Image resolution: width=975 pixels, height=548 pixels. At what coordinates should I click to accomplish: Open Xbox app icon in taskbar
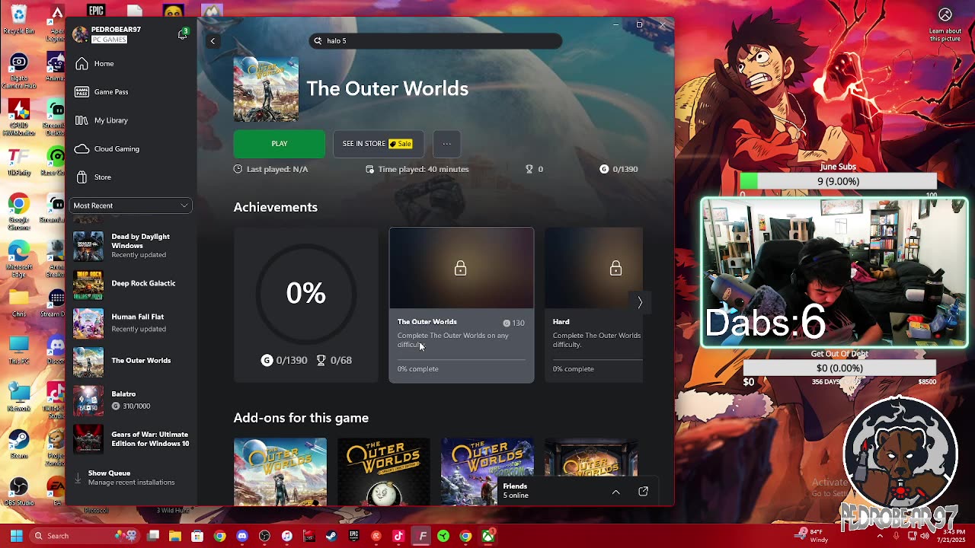click(487, 536)
